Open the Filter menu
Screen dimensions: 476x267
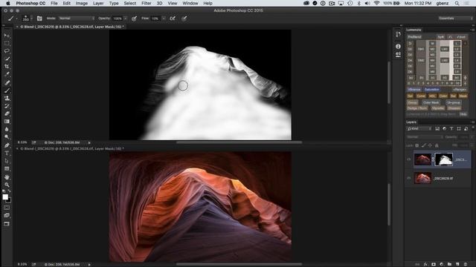click(147, 3)
